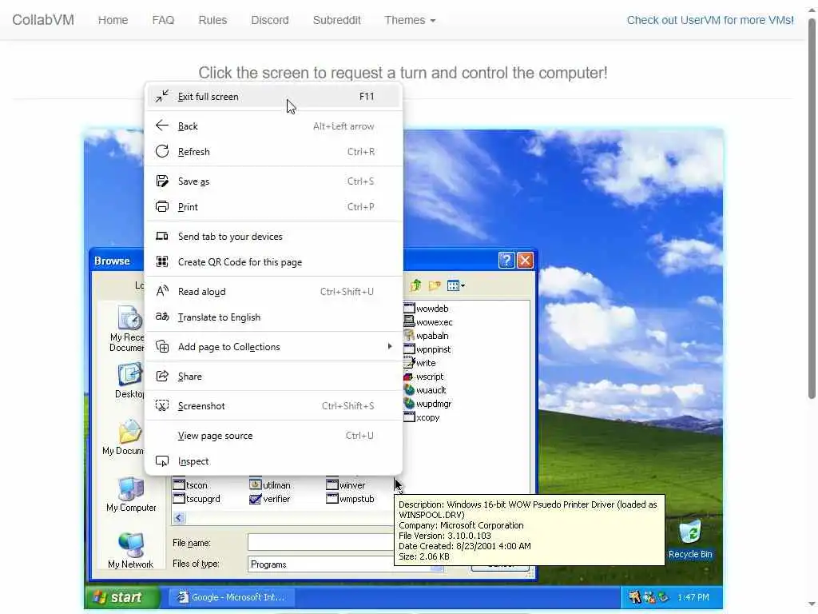Open the Views menu icon in Browse dialog
This screenshot has height=614, width=818.
click(455, 285)
